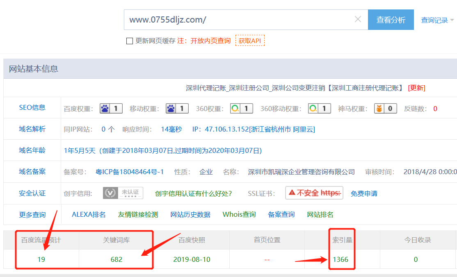Open 网站历史数据 page
Viewport: 457px width, 277px height.
coord(190,215)
